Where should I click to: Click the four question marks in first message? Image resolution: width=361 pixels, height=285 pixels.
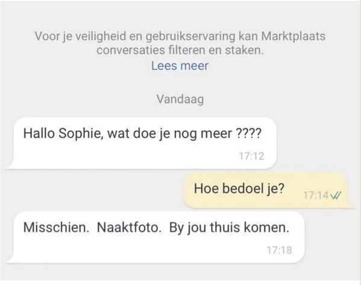pos(249,133)
